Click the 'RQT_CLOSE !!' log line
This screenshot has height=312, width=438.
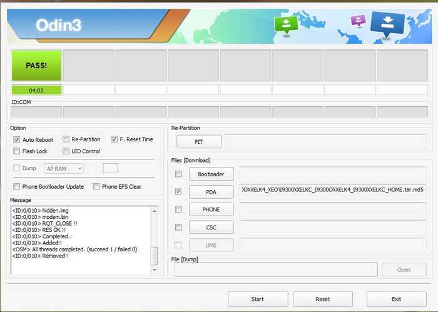coord(44,223)
